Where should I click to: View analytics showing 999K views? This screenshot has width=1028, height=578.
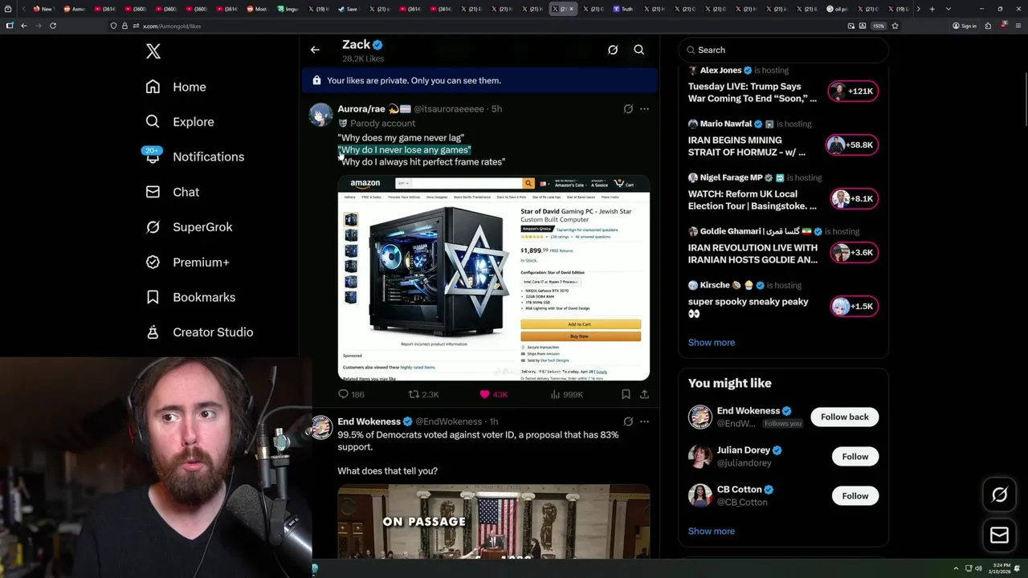[x=566, y=394]
